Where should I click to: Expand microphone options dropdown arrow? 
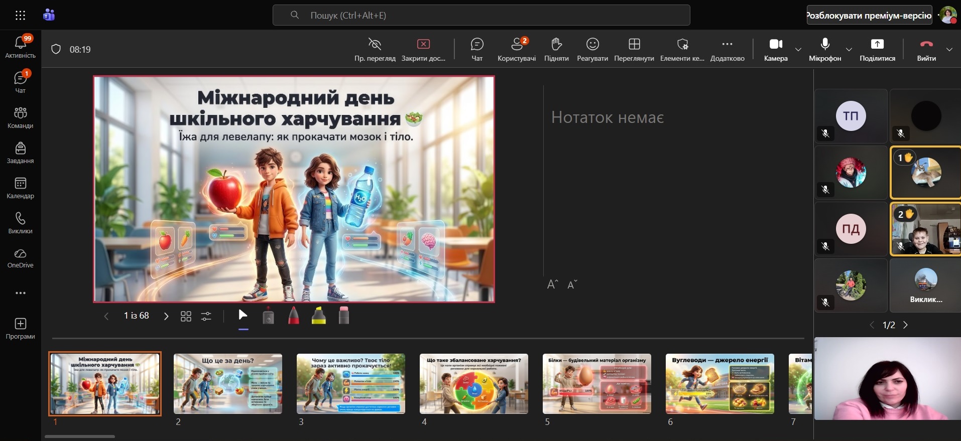(x=849, y=49)
